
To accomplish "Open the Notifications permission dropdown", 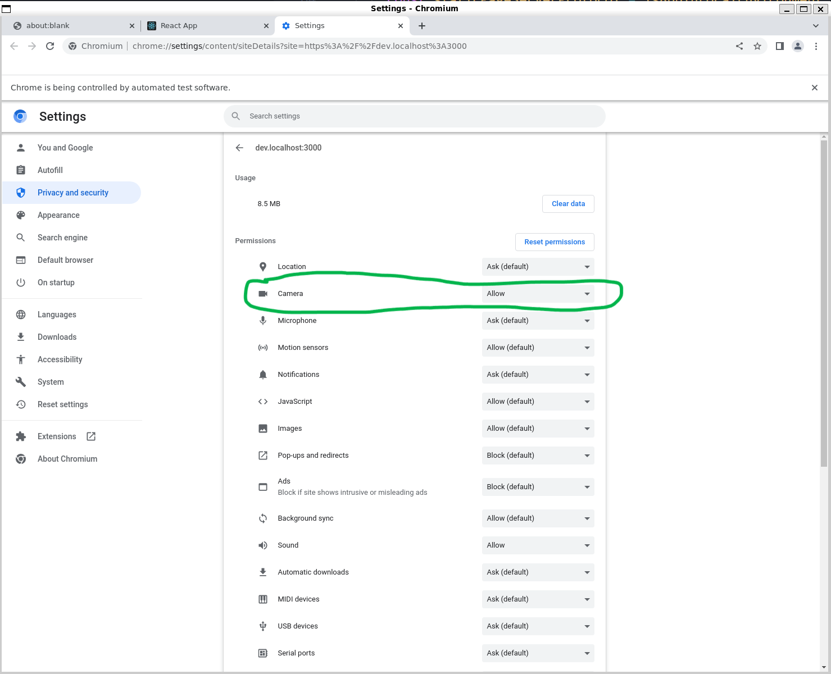I will click(x=538, y=375).
